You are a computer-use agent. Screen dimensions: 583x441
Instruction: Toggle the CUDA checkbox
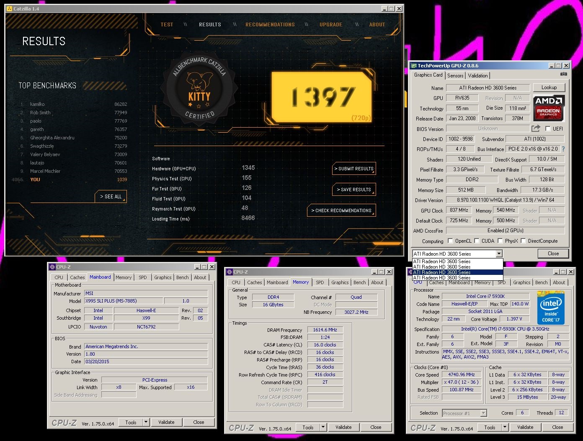[x=477, y=241]
